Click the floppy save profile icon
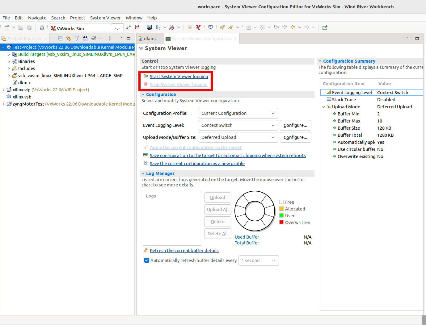Screen dimensions: 426x325 pyautogui.click(x=146, y=163)
